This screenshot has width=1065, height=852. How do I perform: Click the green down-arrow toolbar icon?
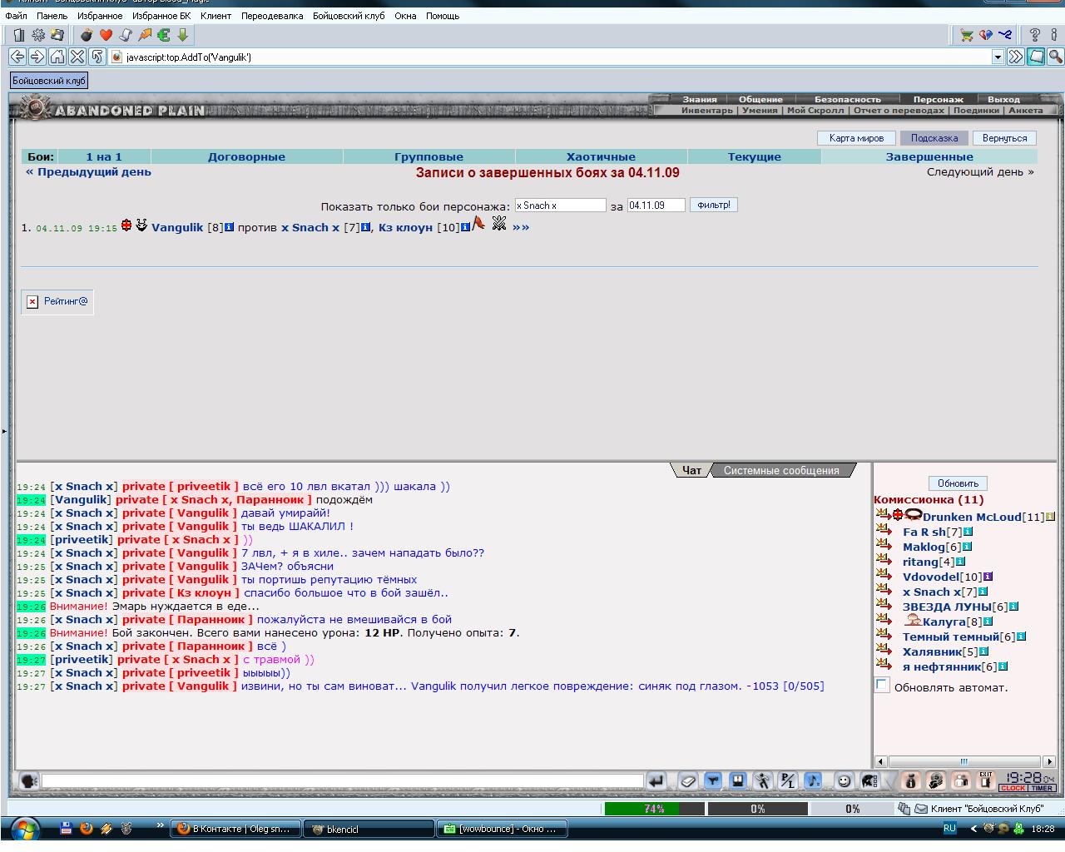coord(182,35)
